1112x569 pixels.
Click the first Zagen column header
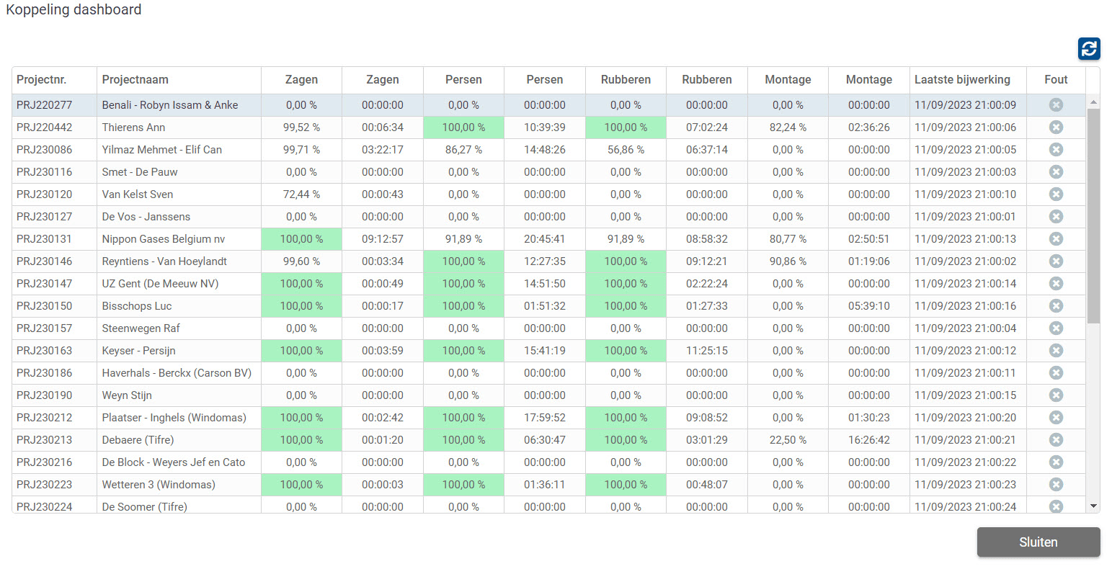point(301,80)
